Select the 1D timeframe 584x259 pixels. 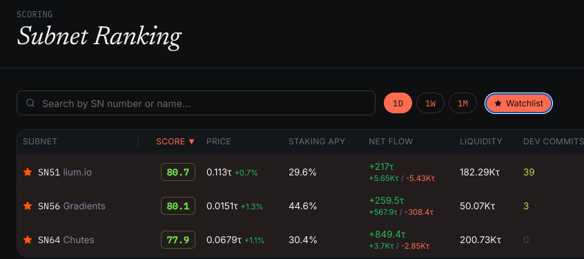click(x=398, y=103)
